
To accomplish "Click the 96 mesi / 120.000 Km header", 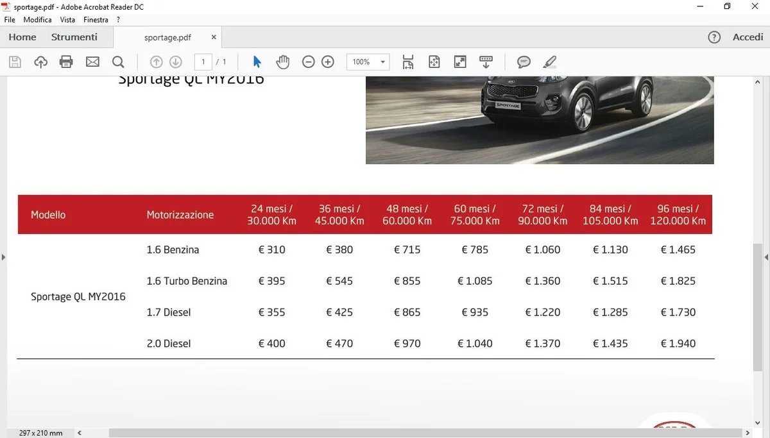I will (x=678, y=215).
